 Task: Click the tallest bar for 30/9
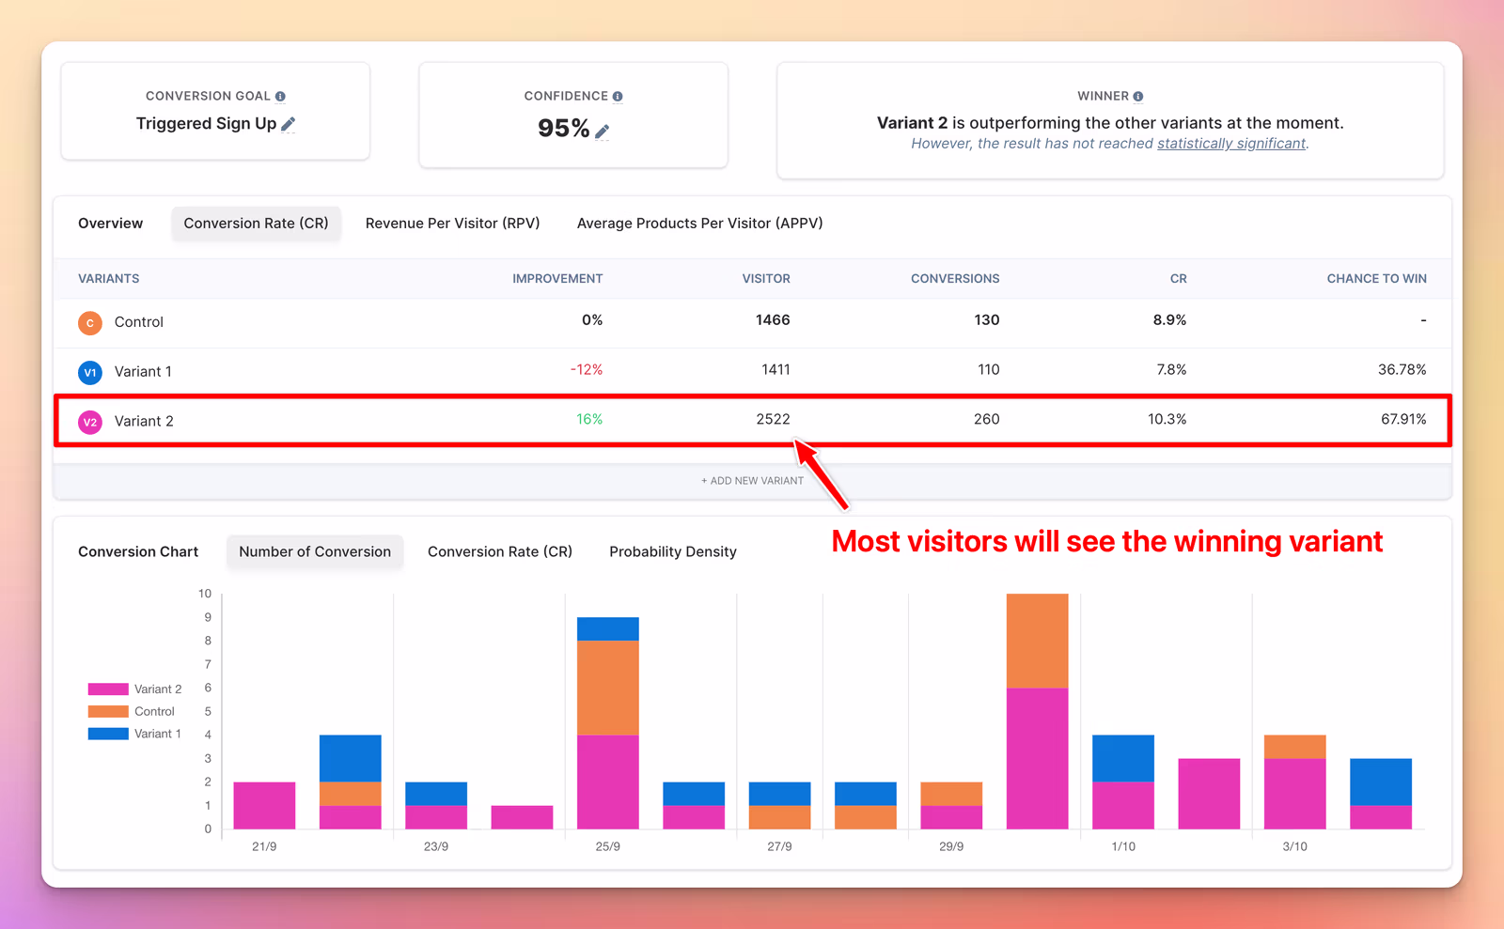pyautogui.click(x=1038, y=711)
